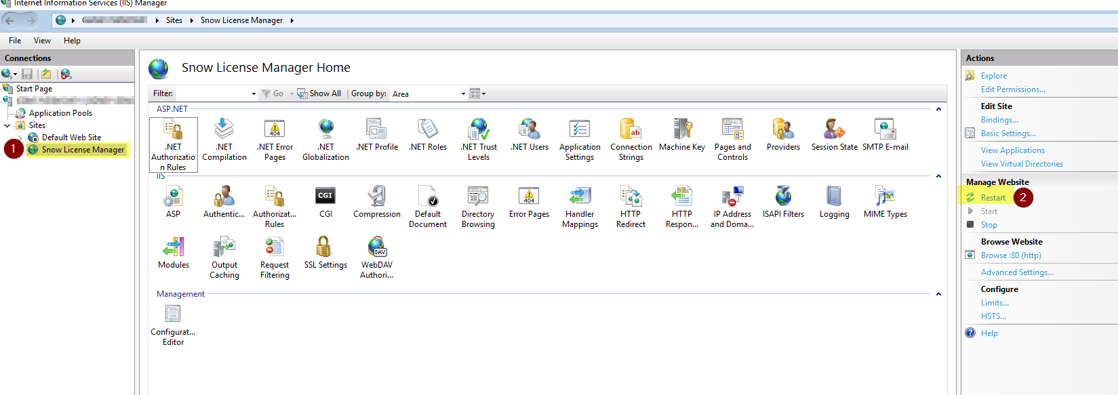Click the back navigation arrow

click(9, 20)
